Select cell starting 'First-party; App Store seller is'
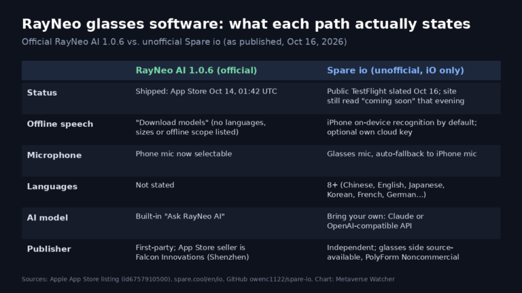The image size is (522, 293). tap(192, 252)
